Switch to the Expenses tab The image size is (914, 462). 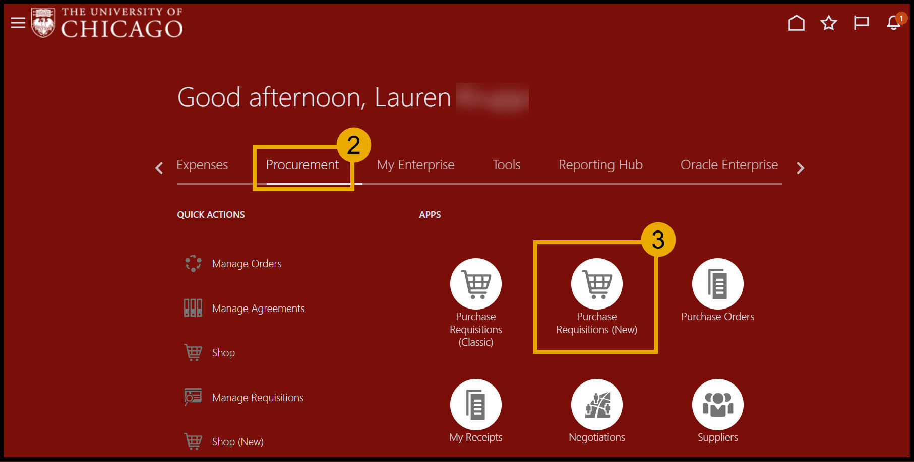(x=202, y=165)
